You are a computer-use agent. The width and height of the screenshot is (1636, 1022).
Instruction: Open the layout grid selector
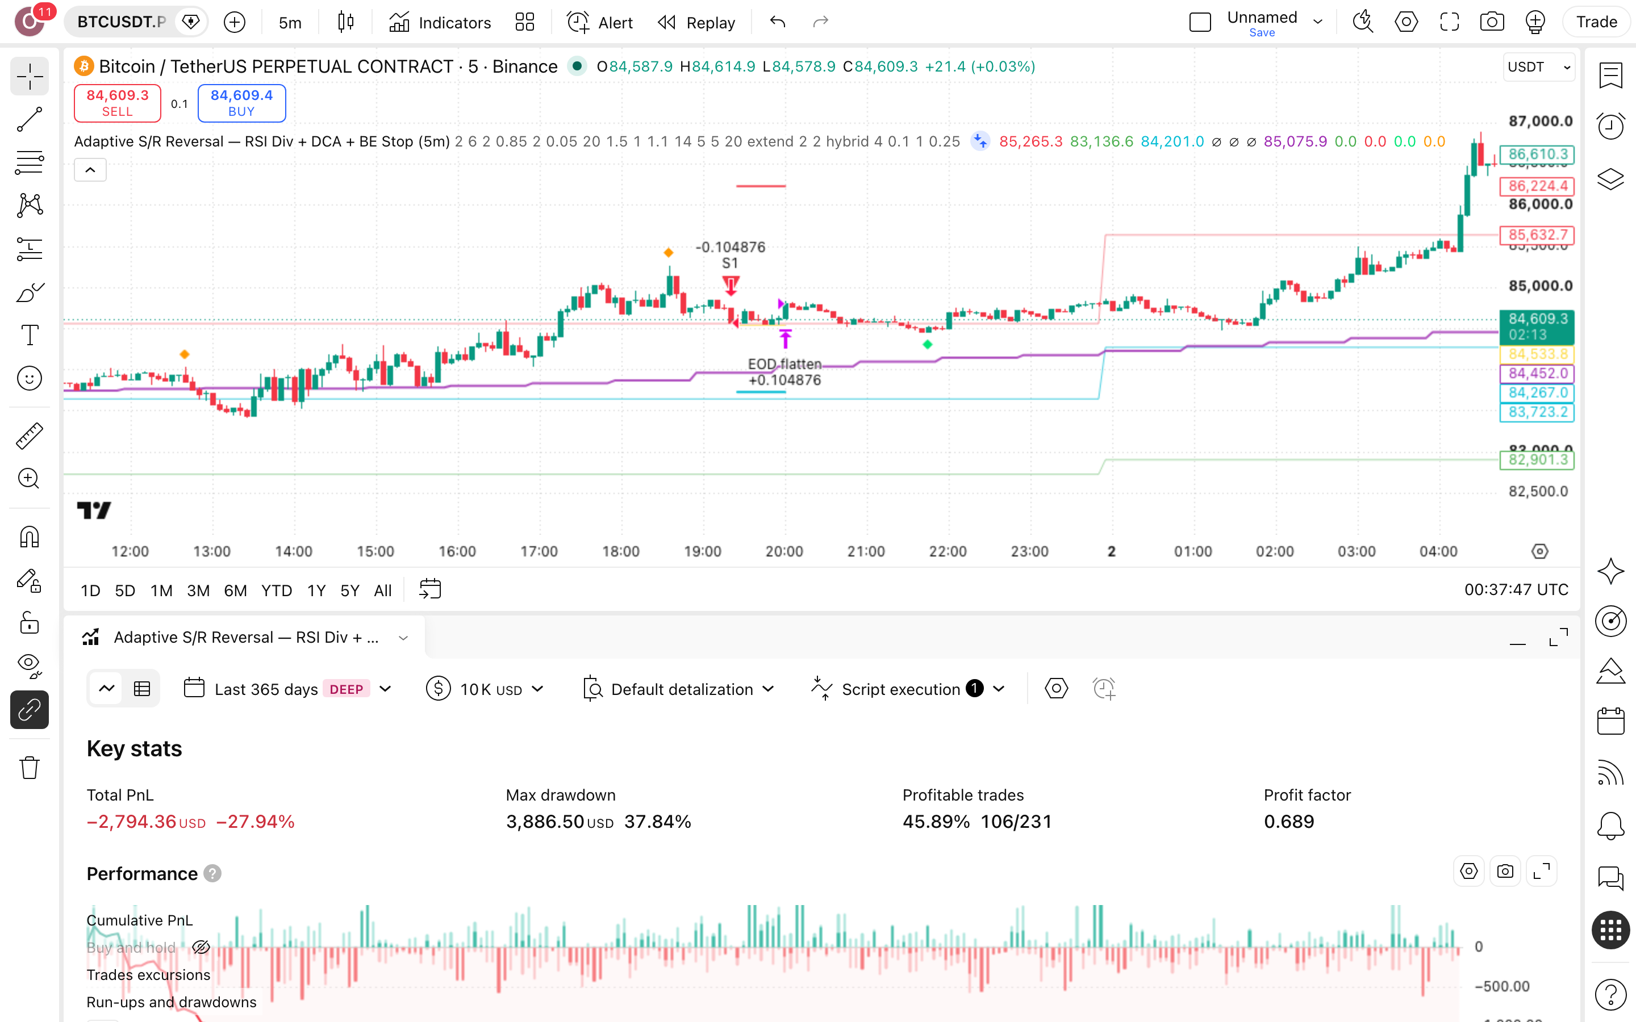pos(525,22)
